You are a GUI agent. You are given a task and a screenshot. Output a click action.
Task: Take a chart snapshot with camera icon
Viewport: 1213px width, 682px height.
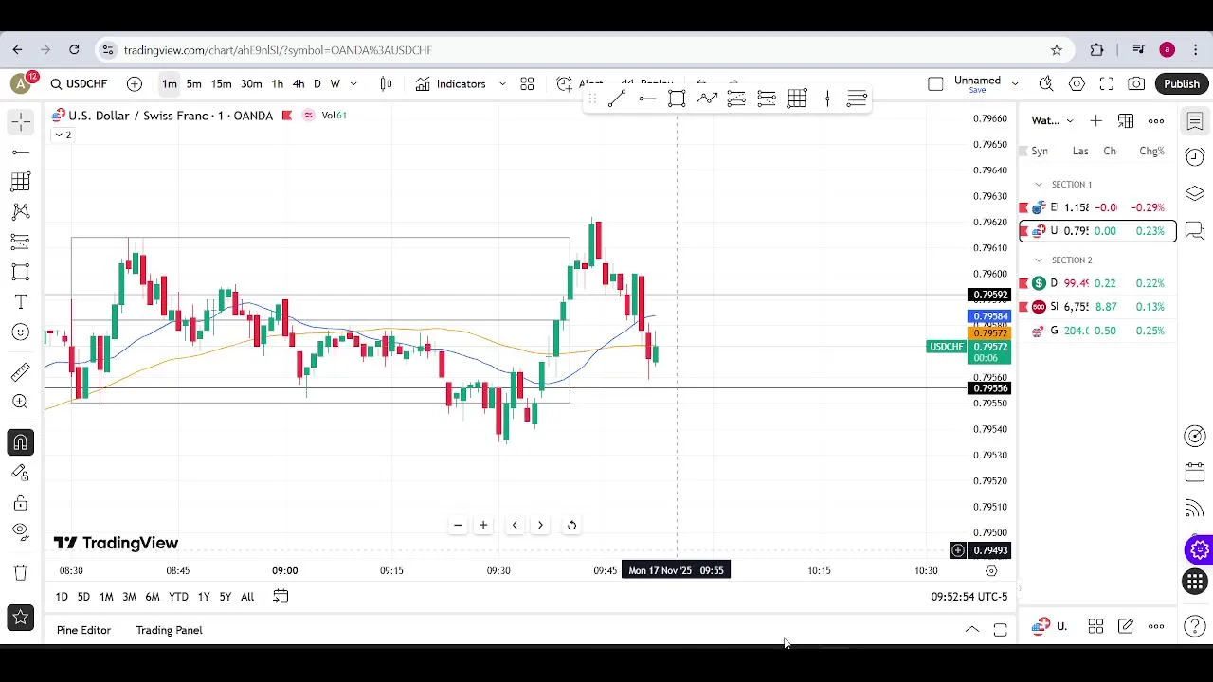(1136, 84)
